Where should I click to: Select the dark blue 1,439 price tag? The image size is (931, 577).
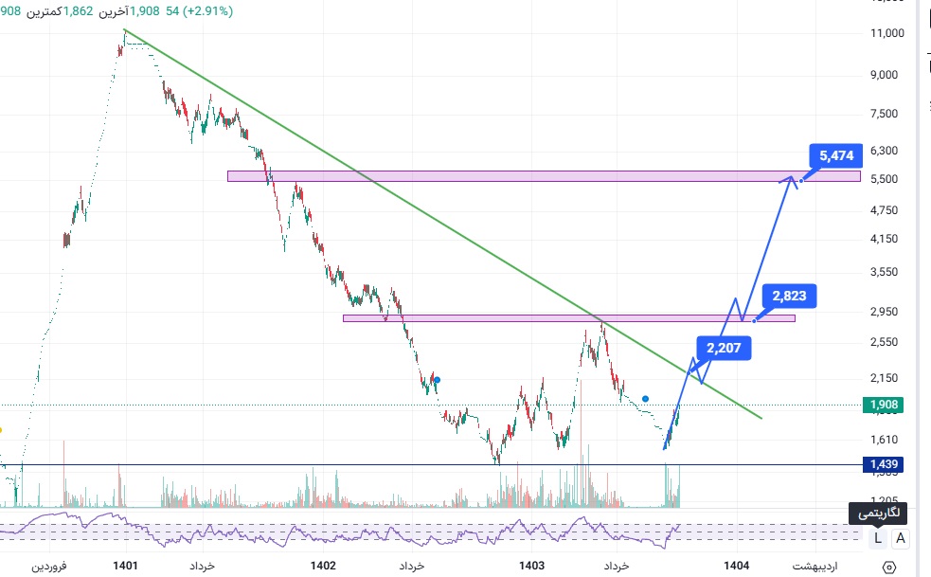click(885, 464)
